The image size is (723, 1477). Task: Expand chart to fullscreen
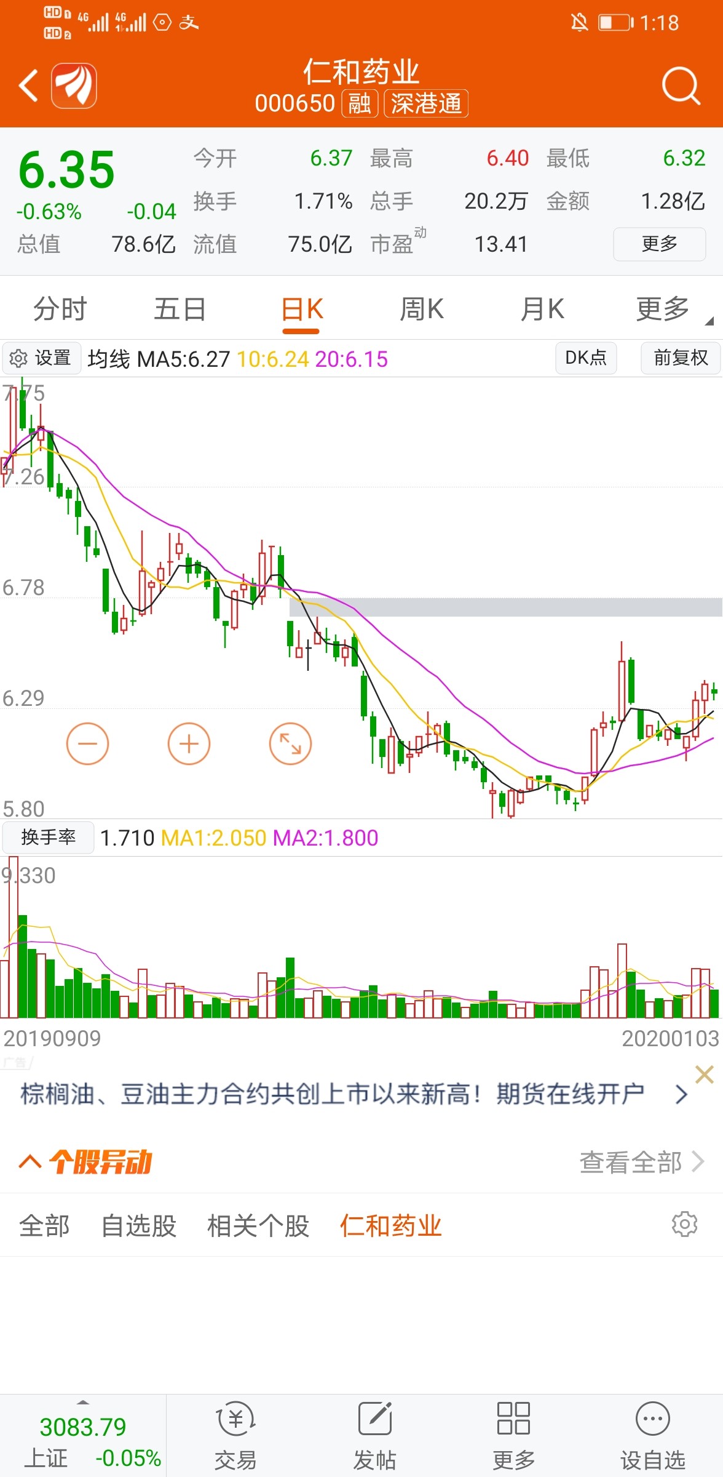click(290, 743)
